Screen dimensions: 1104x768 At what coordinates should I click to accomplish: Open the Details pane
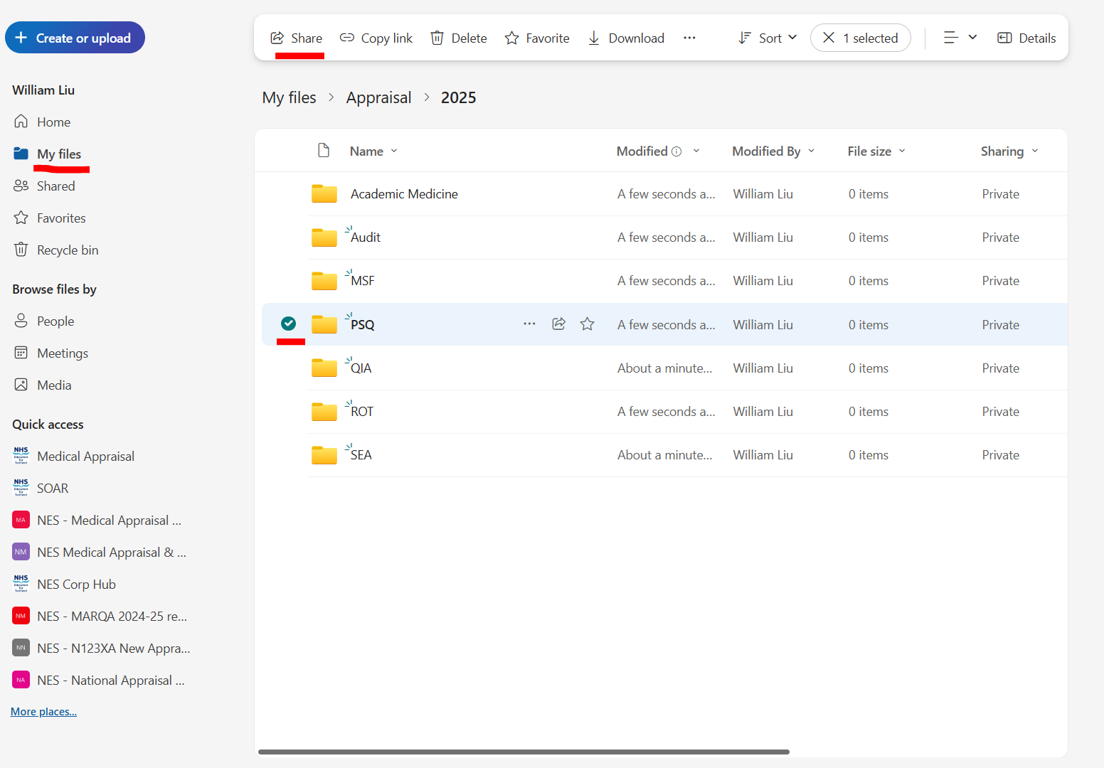[x=1026, y=38]
